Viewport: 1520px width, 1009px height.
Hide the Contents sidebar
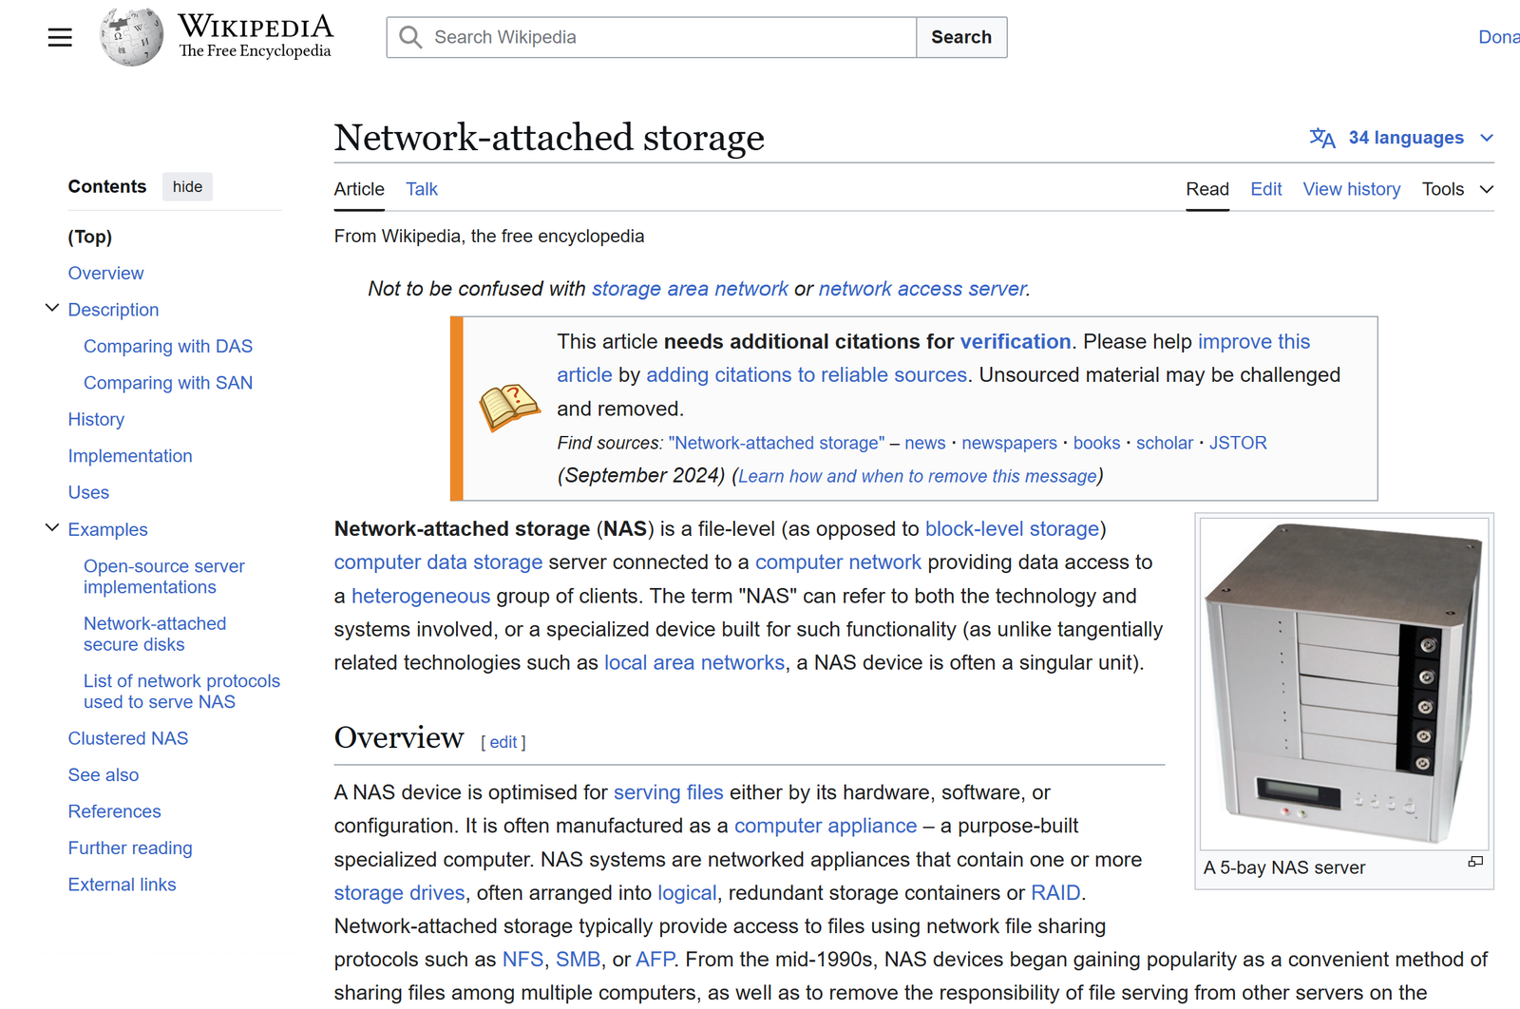[187, 187]
